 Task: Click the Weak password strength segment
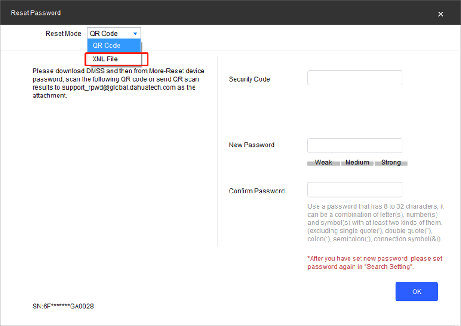click(x=324, y=163)
